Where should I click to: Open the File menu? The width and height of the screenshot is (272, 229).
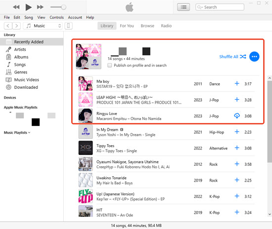7,17
